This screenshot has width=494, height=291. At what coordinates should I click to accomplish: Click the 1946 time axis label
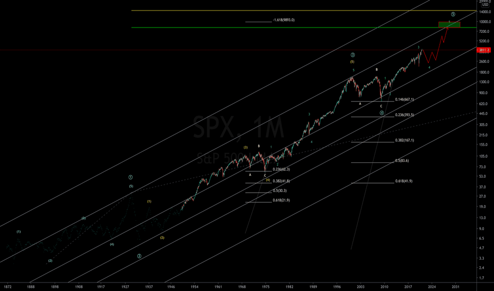[x=171, y=287]
